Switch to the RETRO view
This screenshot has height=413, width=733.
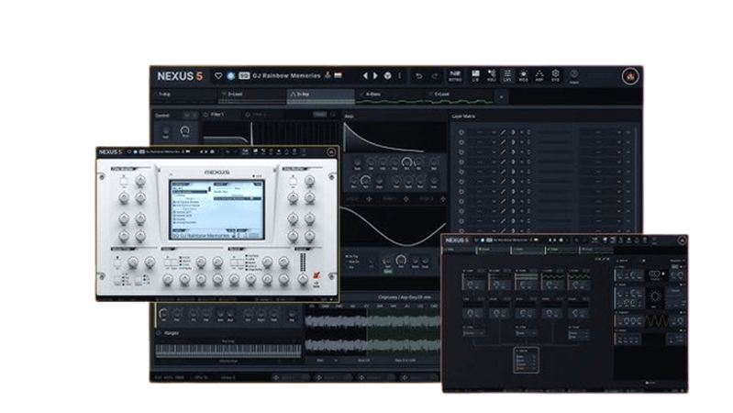pyautogui.click(x=455, y=76)
